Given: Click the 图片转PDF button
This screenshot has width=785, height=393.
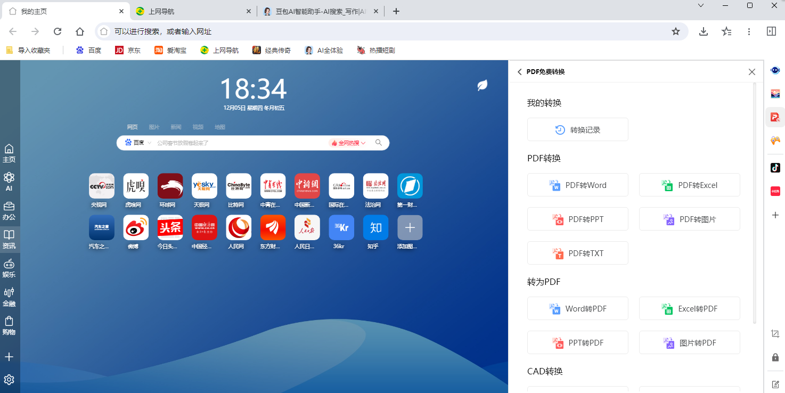Looking at the screenshot, I should pos(690,342).
